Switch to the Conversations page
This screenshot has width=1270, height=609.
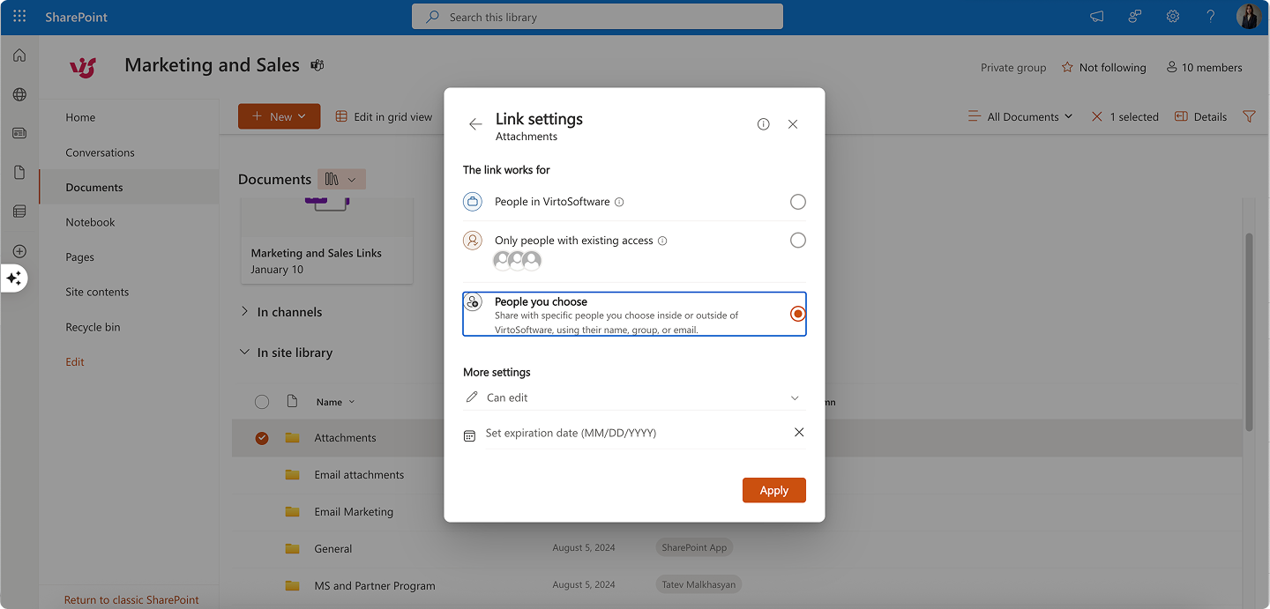[100, 152]
